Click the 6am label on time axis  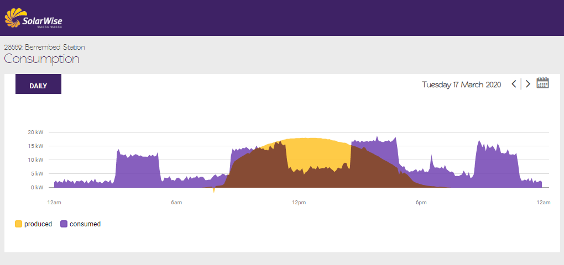176,203
